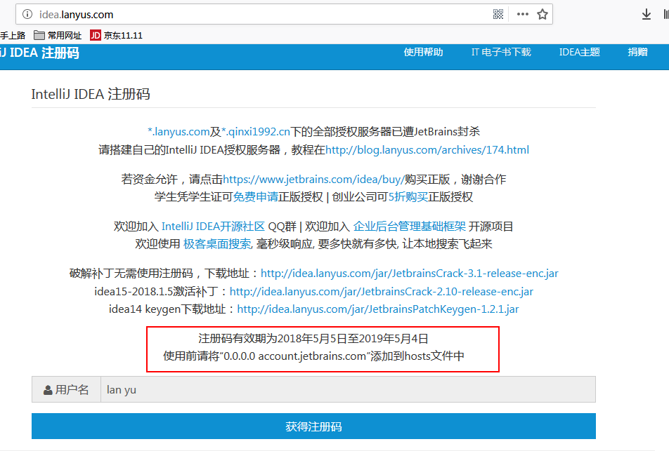Viewport: 669px width, 451px height.
Task: Click the 获得注册码 button
Action: point(313,426)
